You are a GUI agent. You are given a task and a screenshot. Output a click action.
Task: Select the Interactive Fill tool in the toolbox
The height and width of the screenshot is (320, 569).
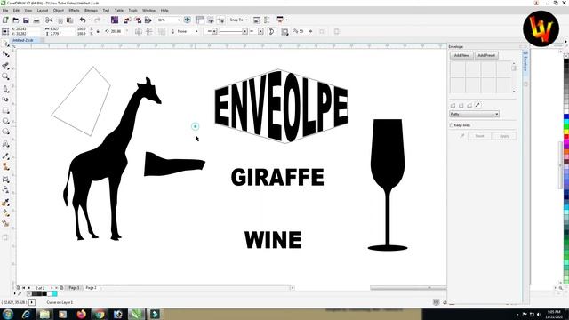click(x=6, y=213)
